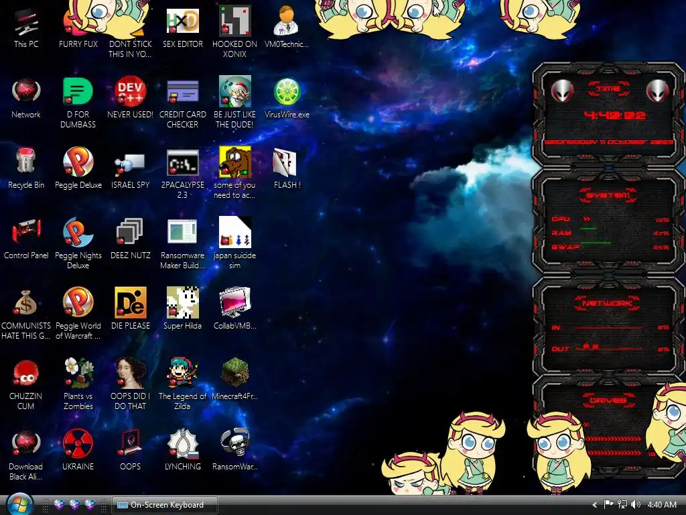Open the VM0Technic shortcut icon
This screenshot has width=686, height=515.
[287, 22]
